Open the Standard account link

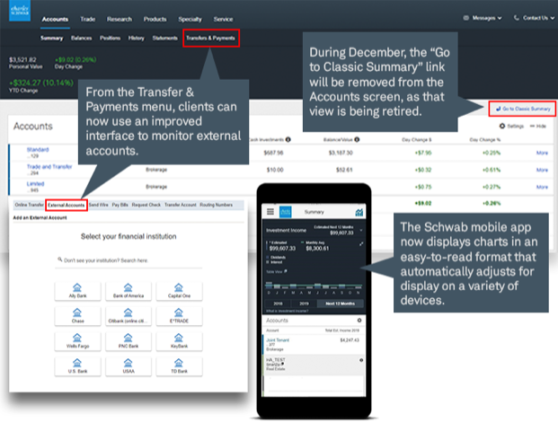(x=38, y=150)
